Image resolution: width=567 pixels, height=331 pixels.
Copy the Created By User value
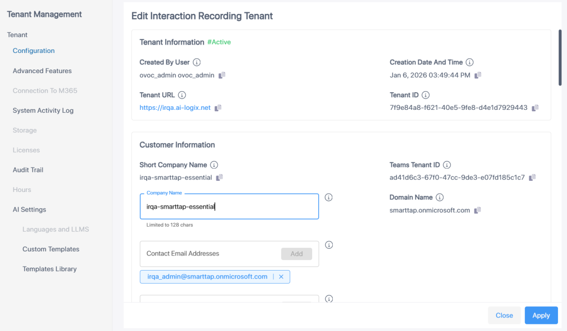click(x=222, y=75)
